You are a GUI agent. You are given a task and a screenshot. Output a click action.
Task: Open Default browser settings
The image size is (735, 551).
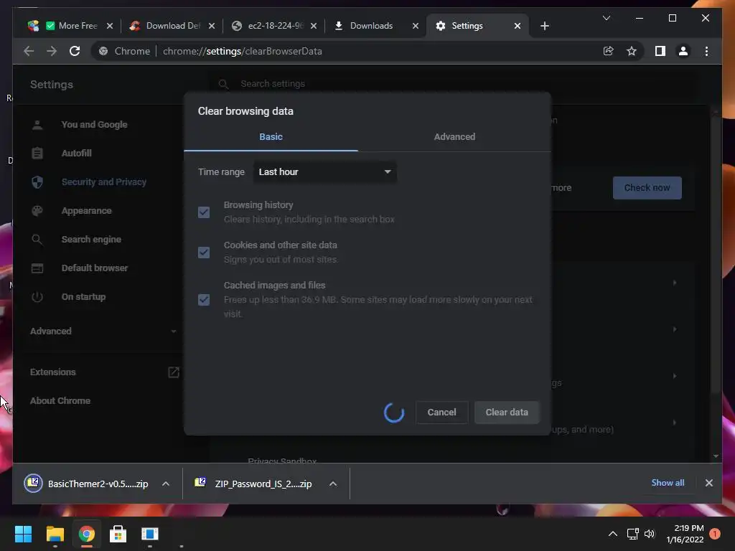coord(94,268)
